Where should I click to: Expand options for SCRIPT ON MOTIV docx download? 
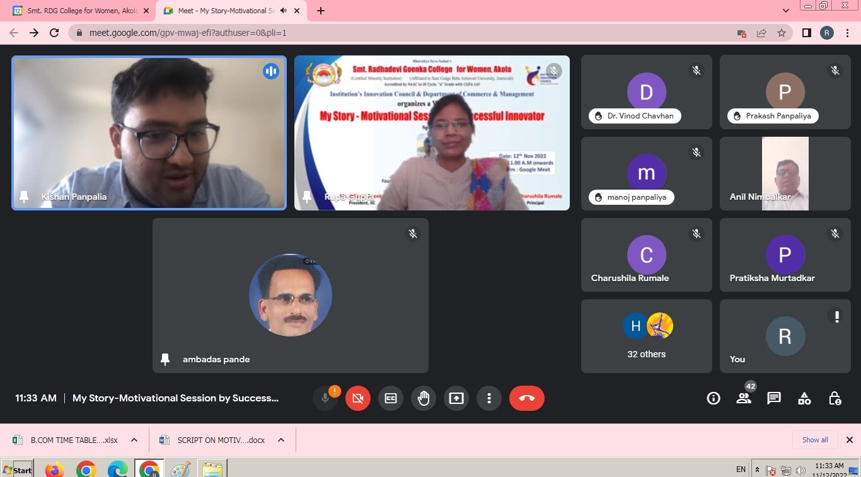[x=281, y=440]
